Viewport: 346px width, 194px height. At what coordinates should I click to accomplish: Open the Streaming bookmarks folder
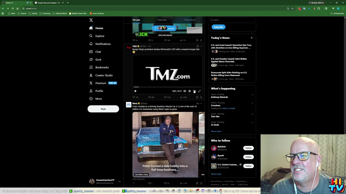coord(45,13)
